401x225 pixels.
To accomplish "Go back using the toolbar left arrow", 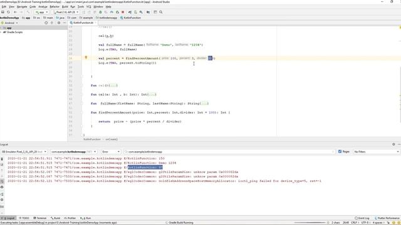I will 15,12.
